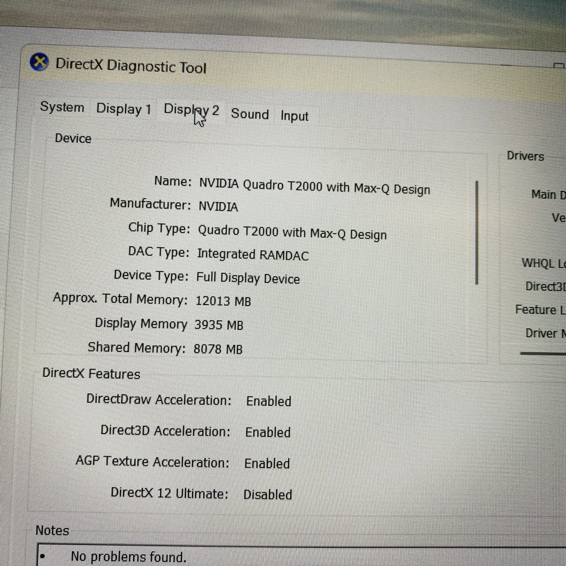The width and height of the screenshot is (566, 566).
Task: Click the "Name:" field label
Action: click(x=173, y=181)
